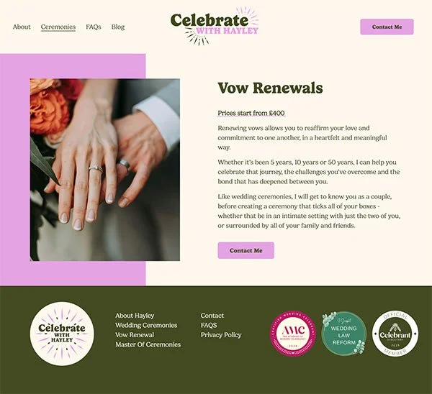Open the About Hayley footer link
This screenshot has height=394, width=432.
coord(135,316)
